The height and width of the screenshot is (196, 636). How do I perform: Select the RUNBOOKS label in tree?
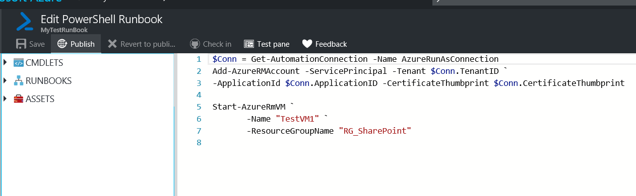[x=48, y=80]
